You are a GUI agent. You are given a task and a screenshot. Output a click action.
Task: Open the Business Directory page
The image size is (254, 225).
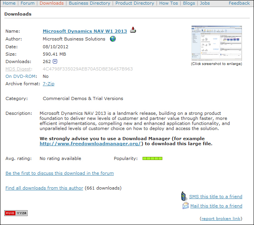pos(89,3)
